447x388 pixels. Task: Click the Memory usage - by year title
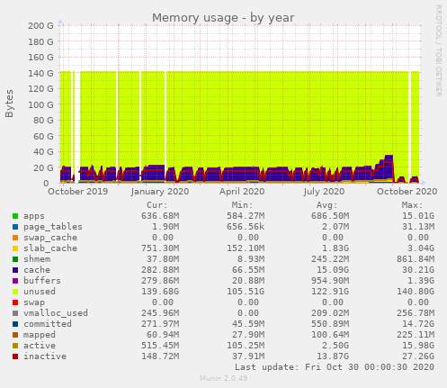coord(223,18)
